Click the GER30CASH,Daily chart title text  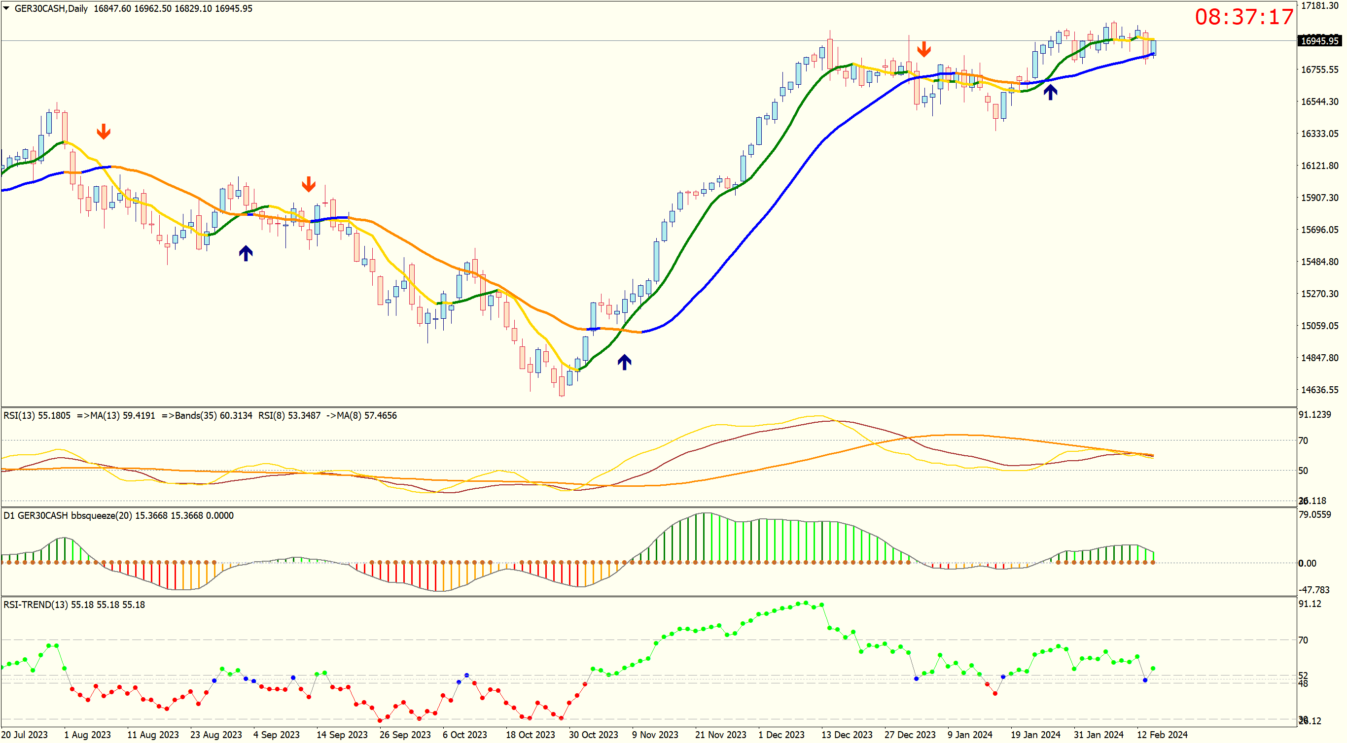(51, 8)
